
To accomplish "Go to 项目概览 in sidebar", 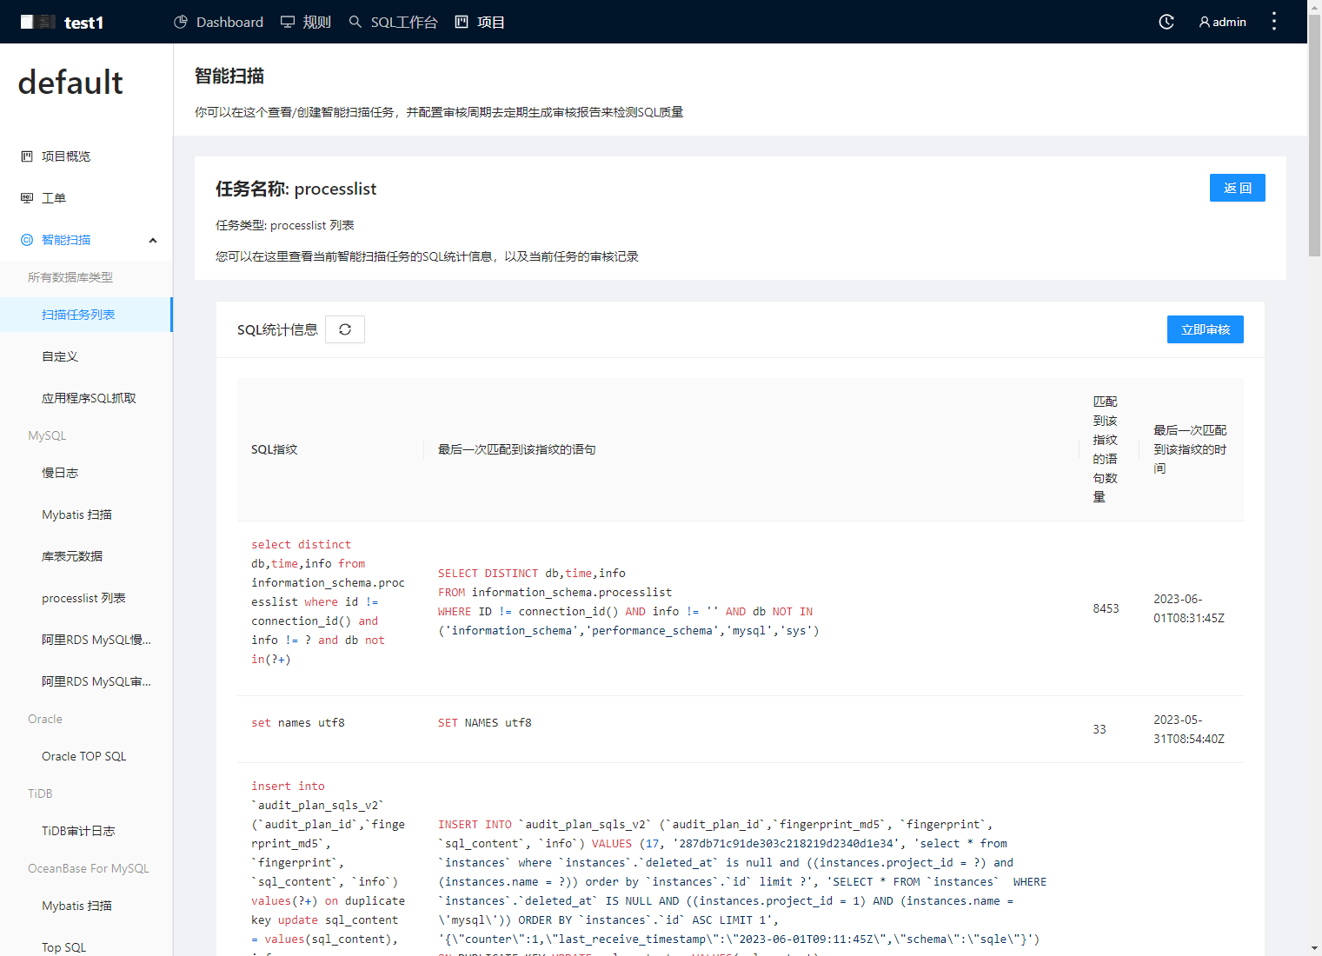I will [86, 156].
